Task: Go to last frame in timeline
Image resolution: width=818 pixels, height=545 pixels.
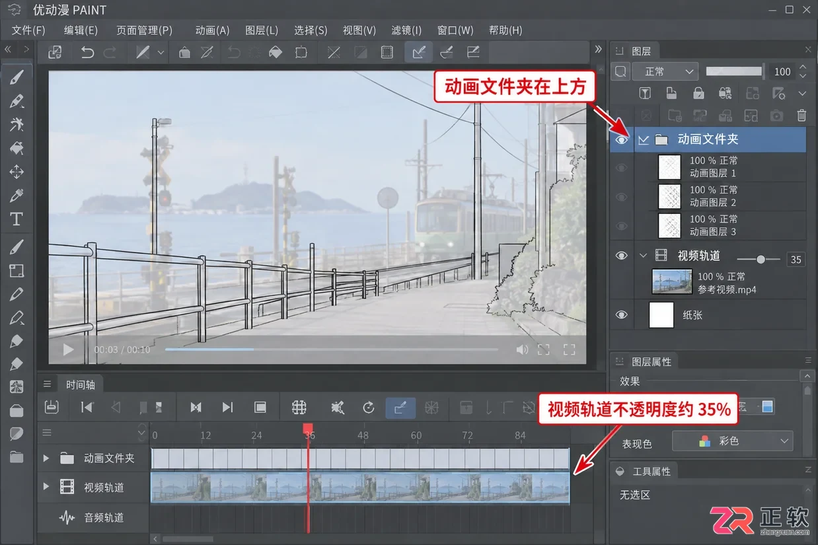Action: (227, 408)
